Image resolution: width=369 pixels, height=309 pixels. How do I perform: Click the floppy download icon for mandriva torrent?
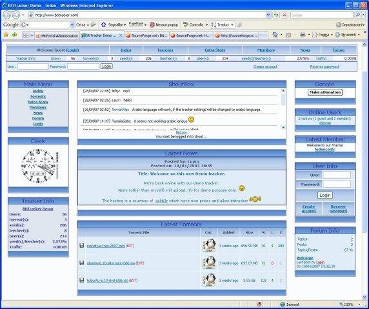click(x=82, y=246)
